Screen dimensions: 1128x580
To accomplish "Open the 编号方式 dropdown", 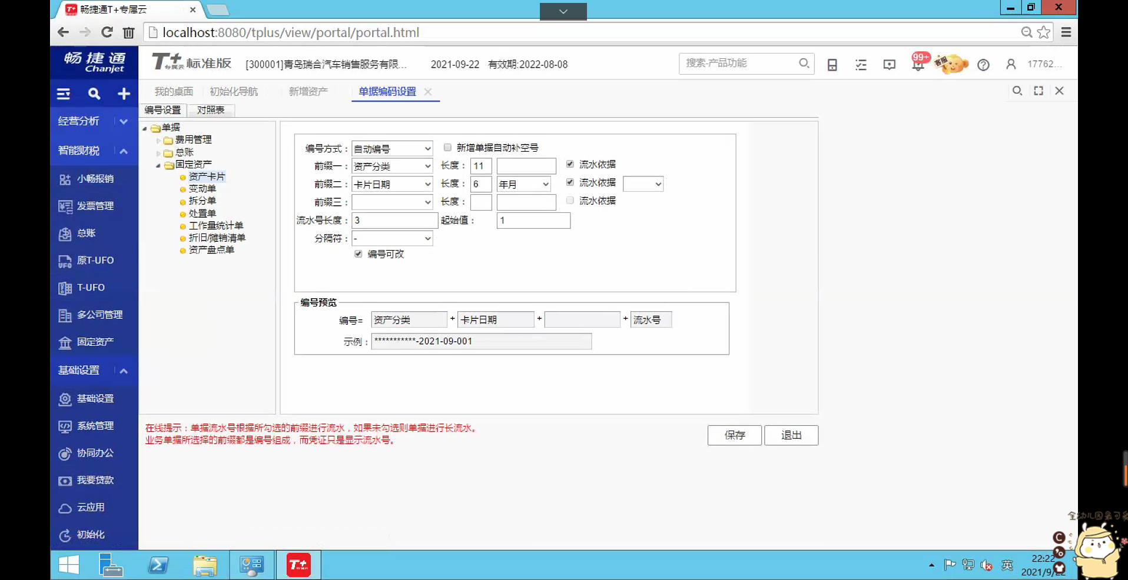I will click(392, 149).
